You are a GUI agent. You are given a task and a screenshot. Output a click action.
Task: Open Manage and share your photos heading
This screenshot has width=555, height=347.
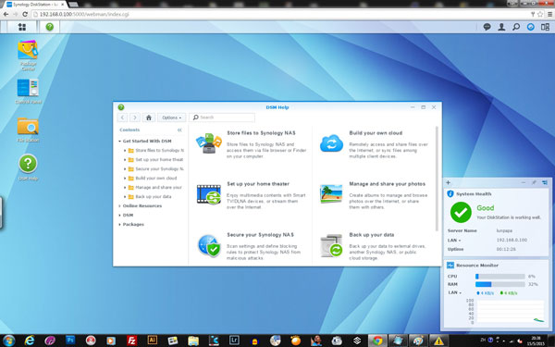[x=388, y=184]
